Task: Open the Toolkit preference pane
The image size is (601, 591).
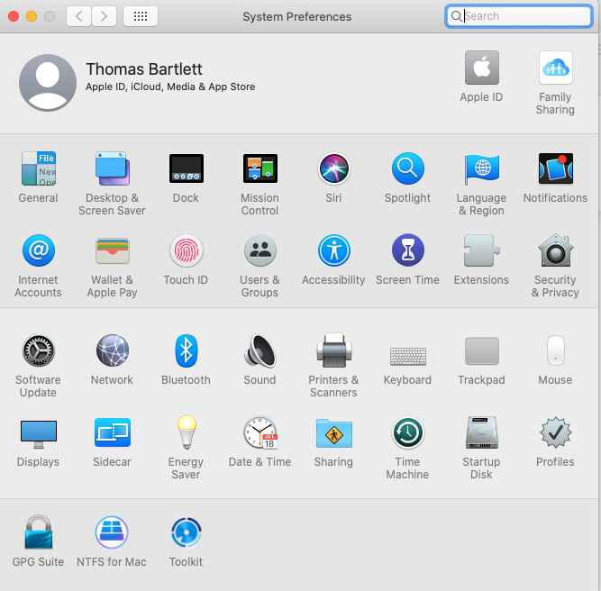Action: [187, 532]
